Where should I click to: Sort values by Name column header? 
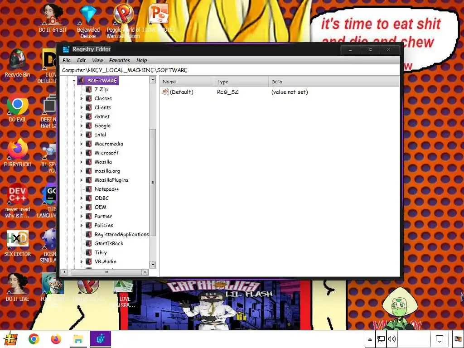coord(187,82)
